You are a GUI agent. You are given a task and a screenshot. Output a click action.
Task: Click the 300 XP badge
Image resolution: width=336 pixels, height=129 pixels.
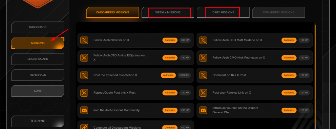(185, 40)
